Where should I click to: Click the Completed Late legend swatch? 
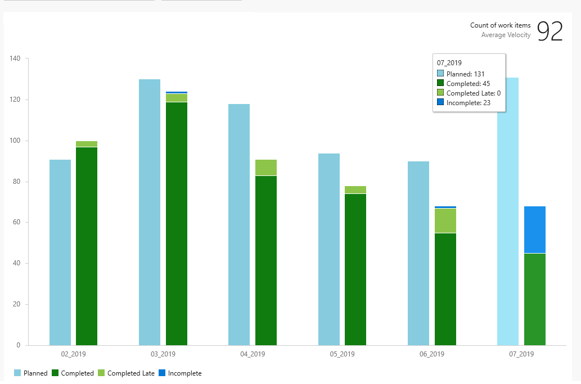(x=101, y=373)
